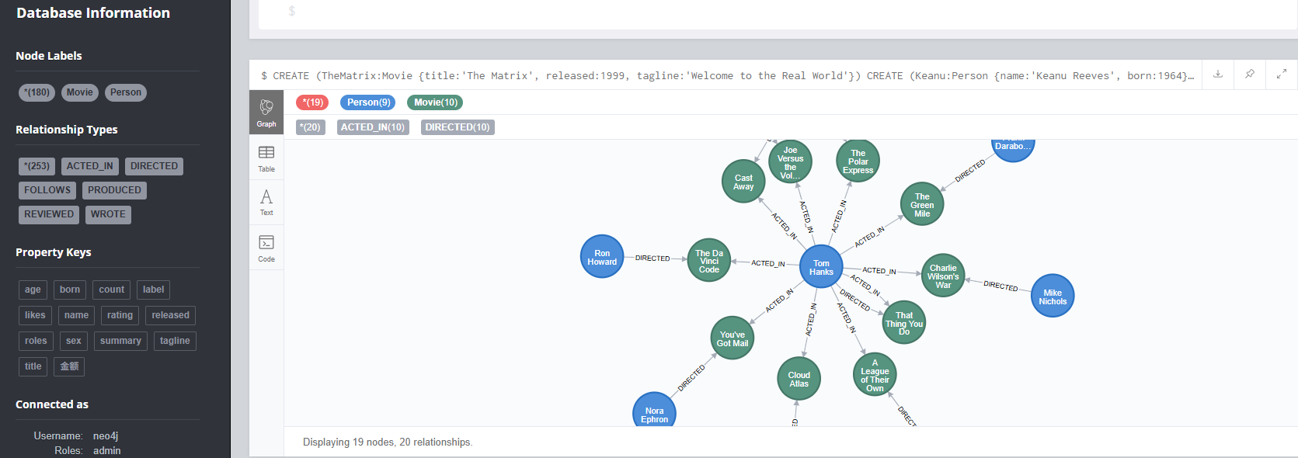Viewport: 1298px width, 458px height.
Task: Switch to Text view
Action: pyautogui.click(x=266, y=202)
